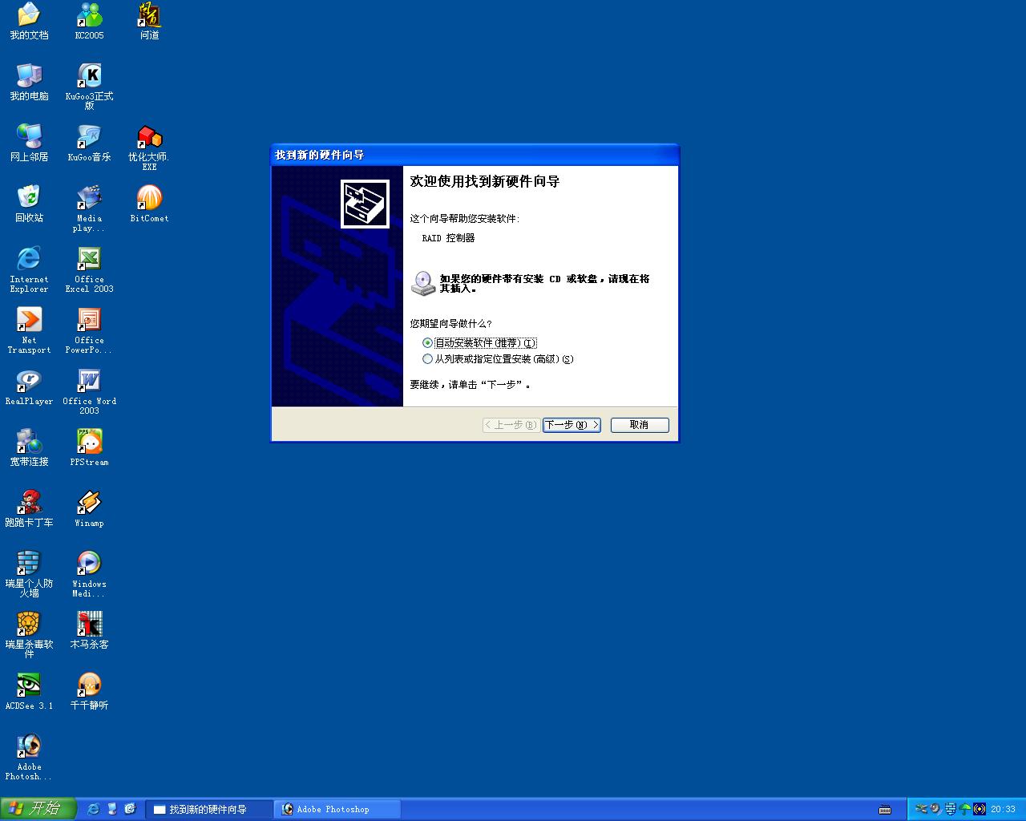1026x821 pixels.
Task: Click the PPStream desktop icon
Action: (89, 448)
